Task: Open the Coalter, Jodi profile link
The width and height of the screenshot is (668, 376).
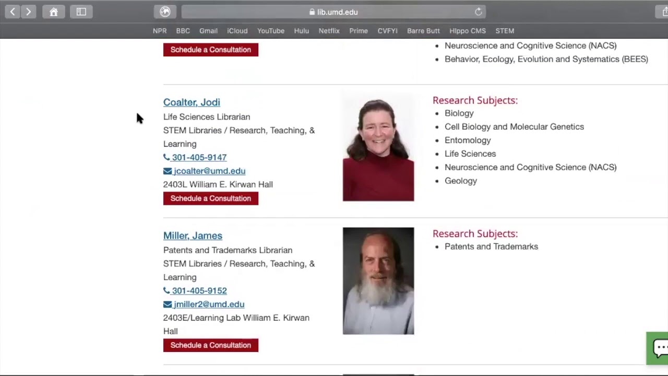Action: (x=192, y=102)
